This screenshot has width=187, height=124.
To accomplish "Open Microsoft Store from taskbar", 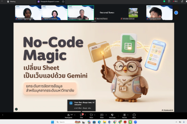I will point(94,122).
